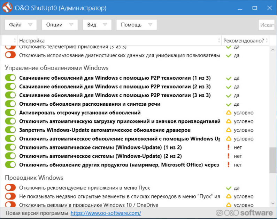Viewport: 277px width, 219px height.
Task: Toggle Windows-Update (2 из 2) switch off
Action: pos(10,156)
